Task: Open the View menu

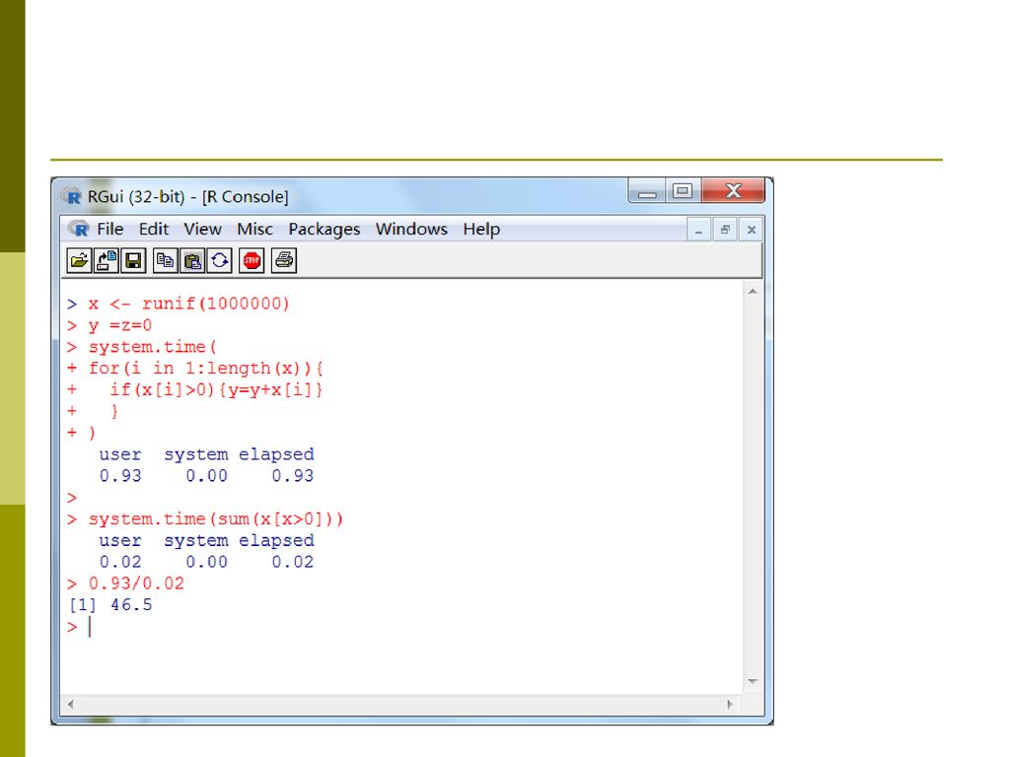Action: point(202,229)
